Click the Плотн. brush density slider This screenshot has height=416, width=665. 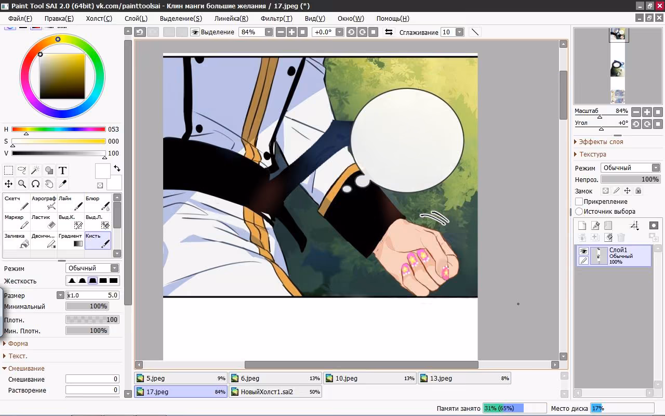92,320
